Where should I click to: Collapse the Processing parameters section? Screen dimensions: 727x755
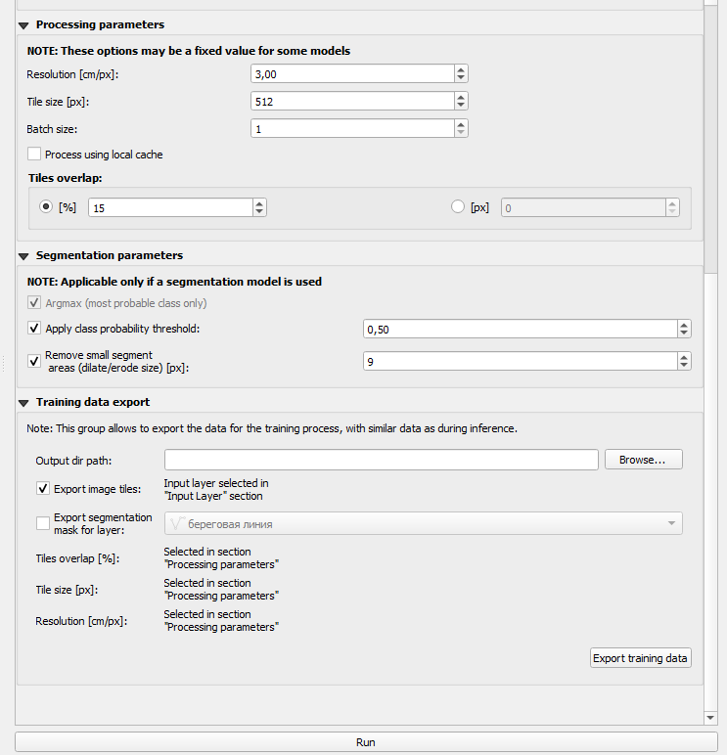point(23,25)
